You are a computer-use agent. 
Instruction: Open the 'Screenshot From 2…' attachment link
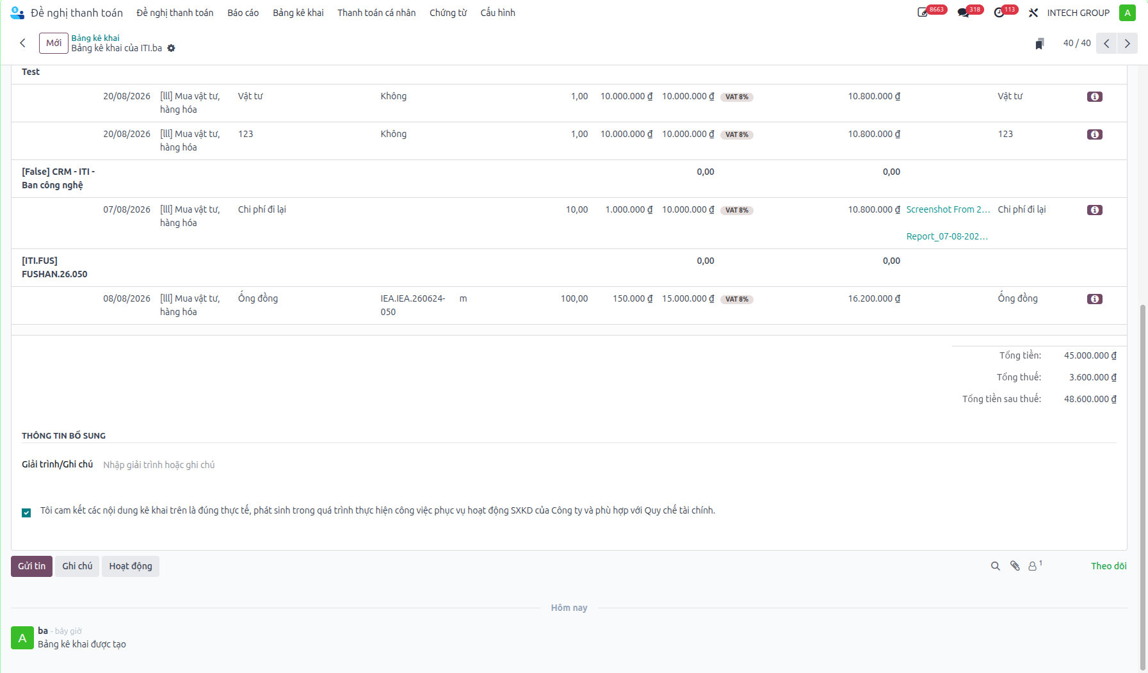(x=948, y=209)
